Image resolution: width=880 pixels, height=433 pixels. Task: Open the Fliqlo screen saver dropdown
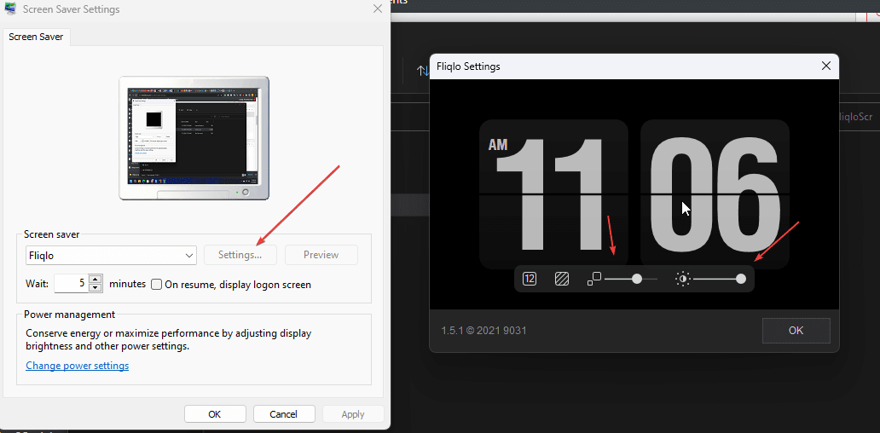(111, 255)
